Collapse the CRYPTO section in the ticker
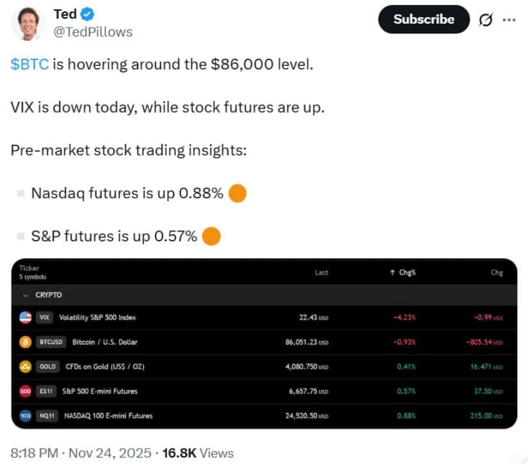The height and width of the screenshot is (464, 528). pos(24,295)
